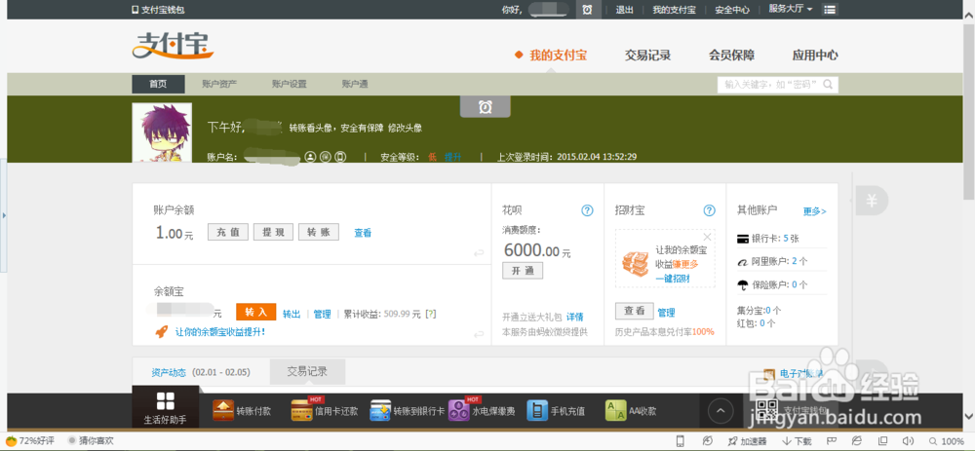Screen dimensions: 975x451
Task: Click the 转账 button
Action: pos(319,233)
